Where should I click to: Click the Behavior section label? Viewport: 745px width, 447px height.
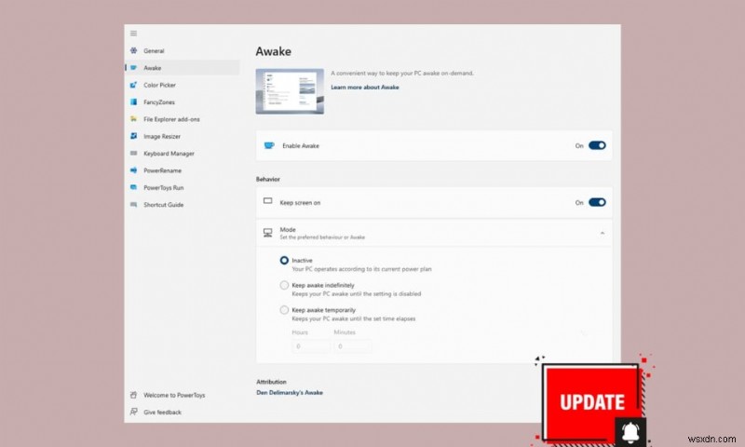(x=268, y=179)
